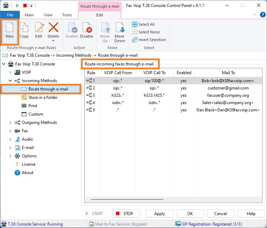Open the quick access toolbar customize arrow
The image size is (267, 228).
(31, 6)
